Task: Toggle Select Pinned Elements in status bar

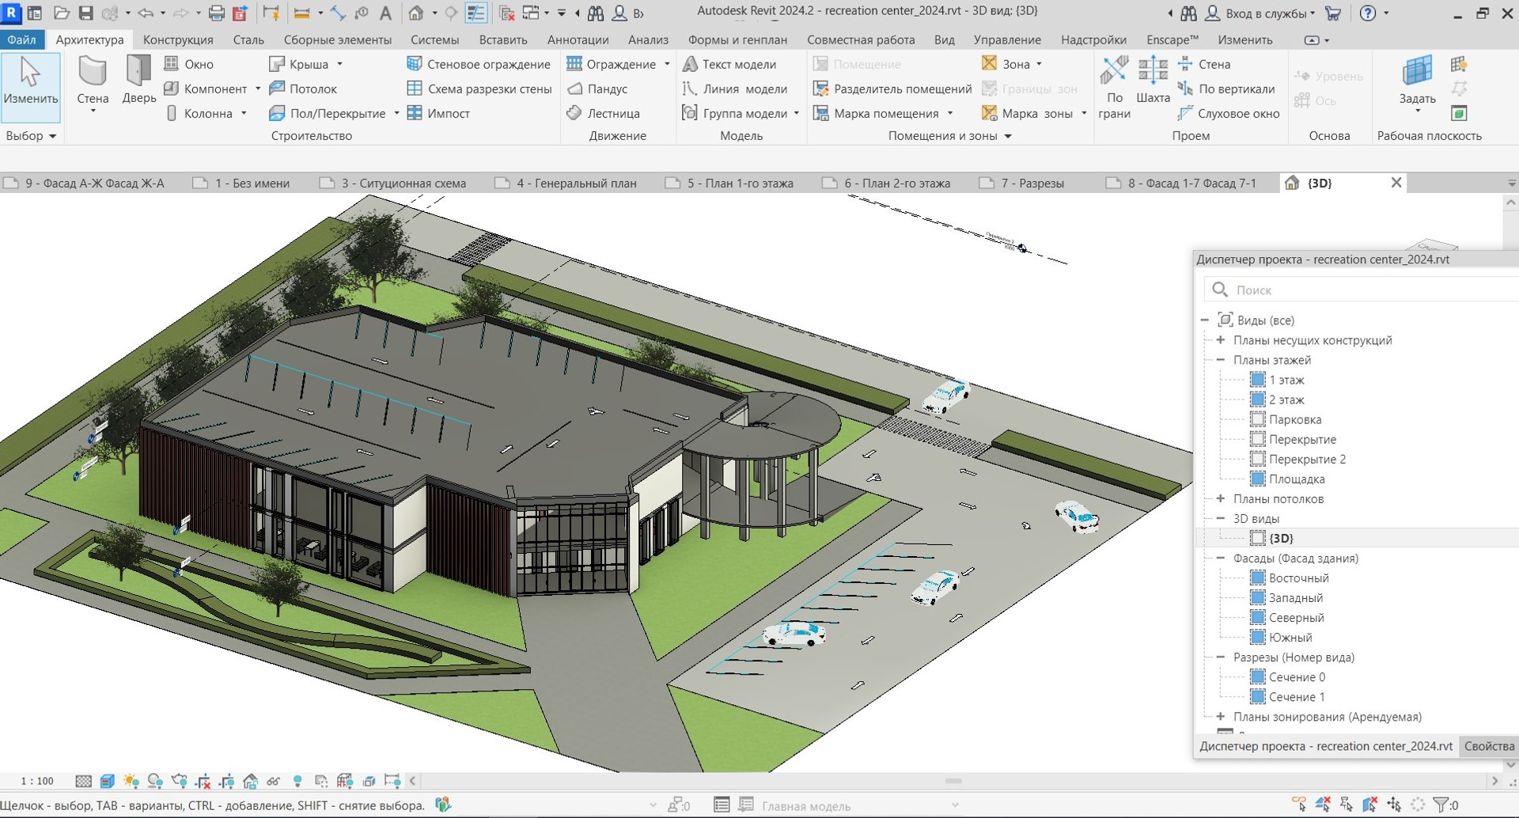Action: pyautogui.click(x=1347, y=805)
